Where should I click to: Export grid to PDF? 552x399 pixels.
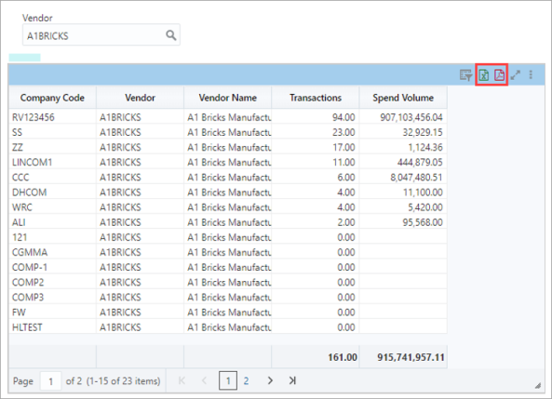coord(499,75)
